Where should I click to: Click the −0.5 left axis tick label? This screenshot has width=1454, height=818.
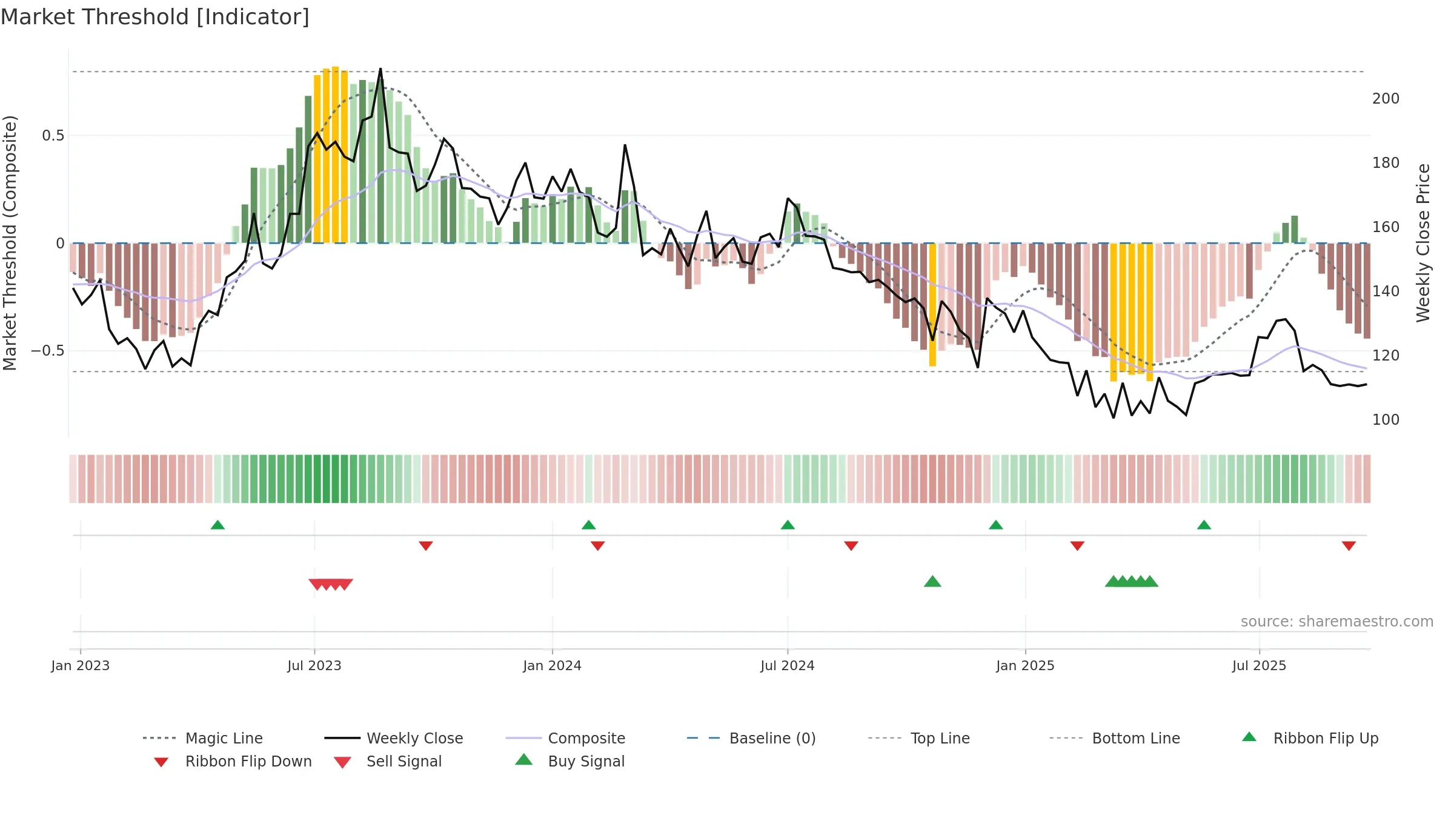[x=48, y=351]
